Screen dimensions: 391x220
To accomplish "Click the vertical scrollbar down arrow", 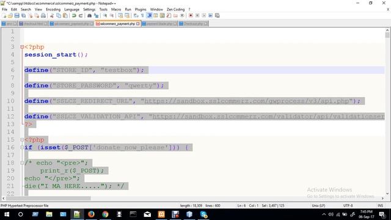I will click(387, 194).
